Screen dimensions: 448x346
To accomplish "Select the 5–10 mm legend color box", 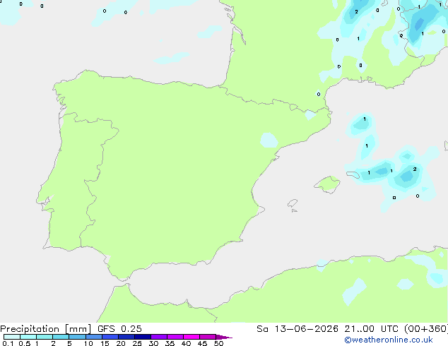I will click(77, 337).
